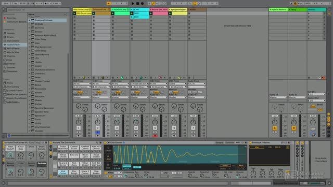Switch to Controls tab in Kick Corner
The width and height of the screenshot is (333, 187).
tap(229, 142)
